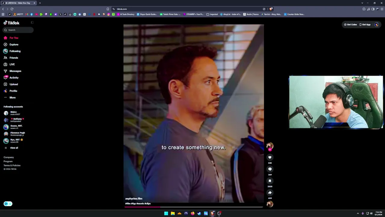Show hidden system tray icons
The height and width of the screenshot is (217, 385).
[358, 213]
